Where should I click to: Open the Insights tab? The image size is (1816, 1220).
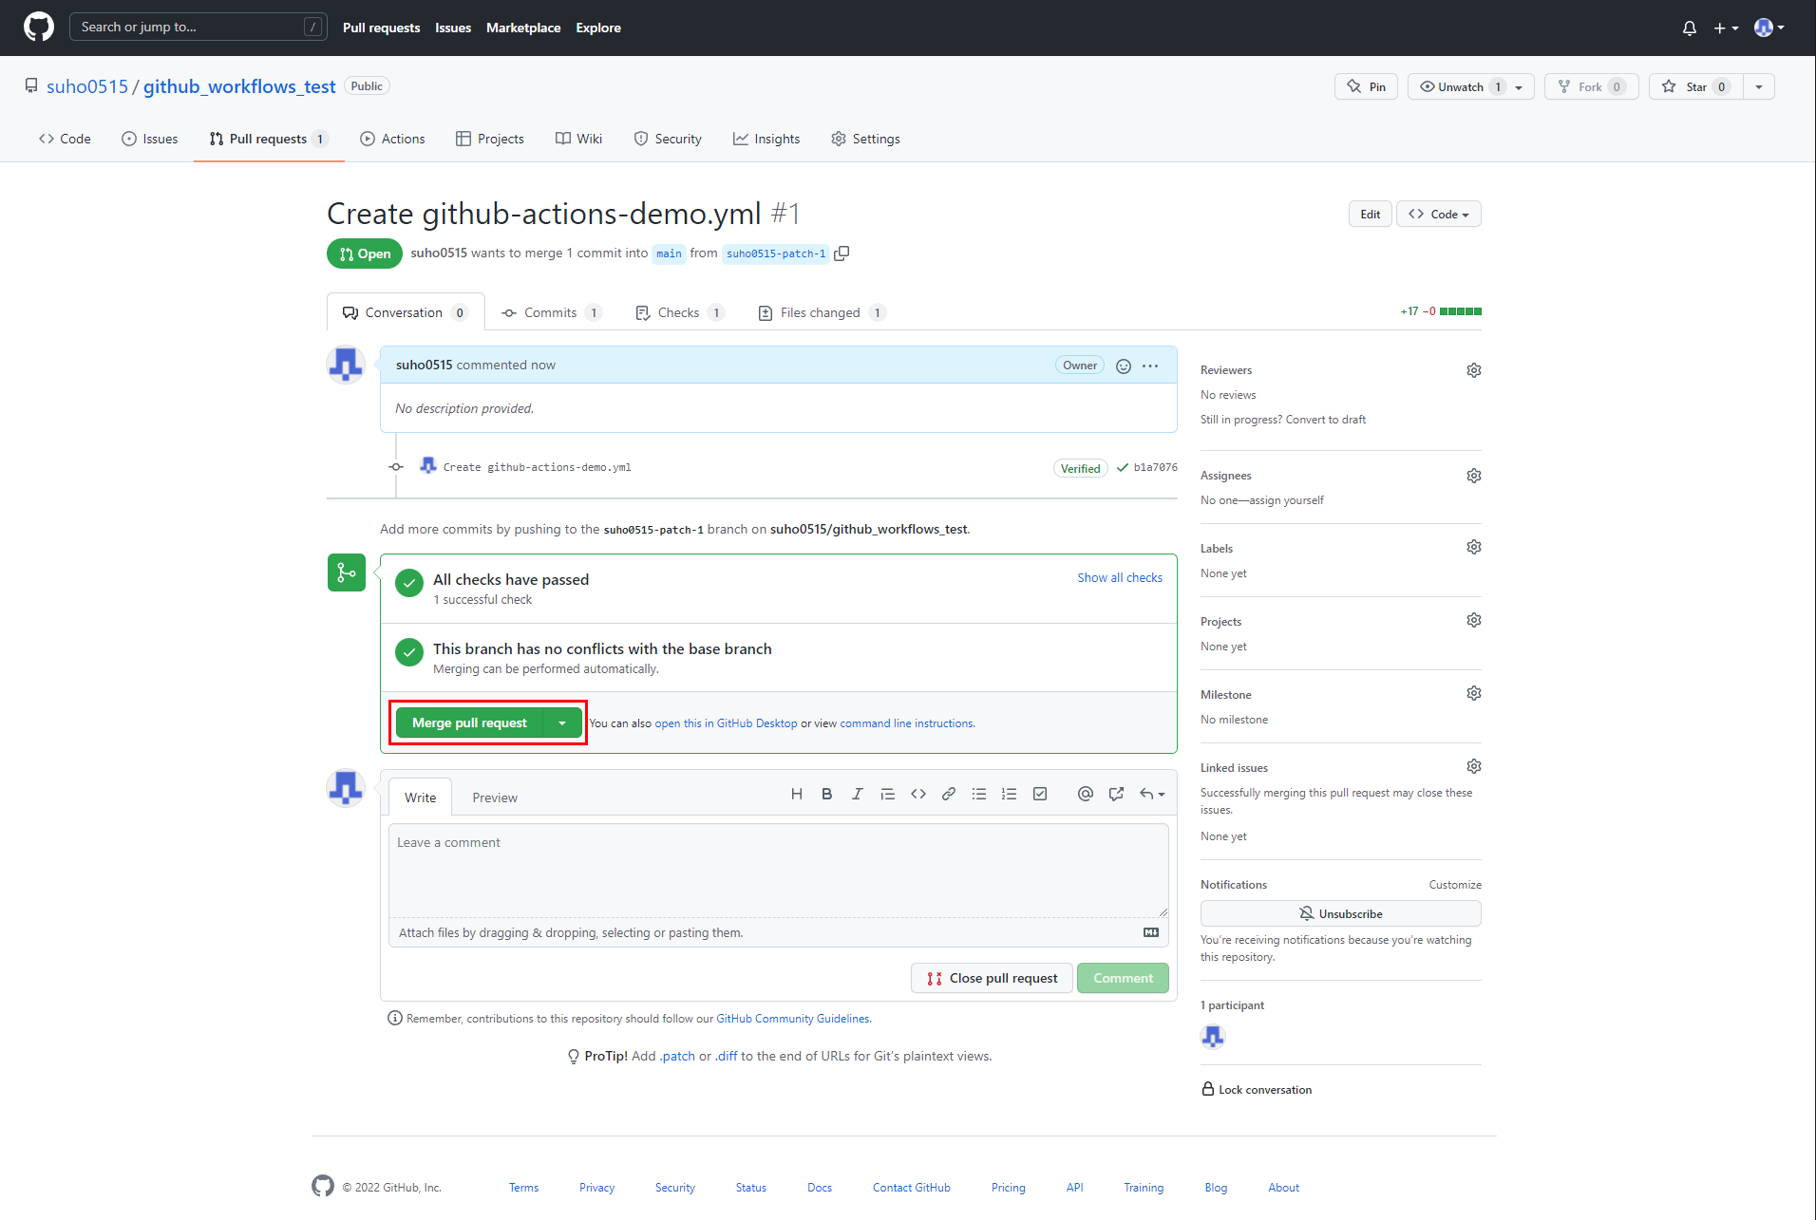coord(766,139)
